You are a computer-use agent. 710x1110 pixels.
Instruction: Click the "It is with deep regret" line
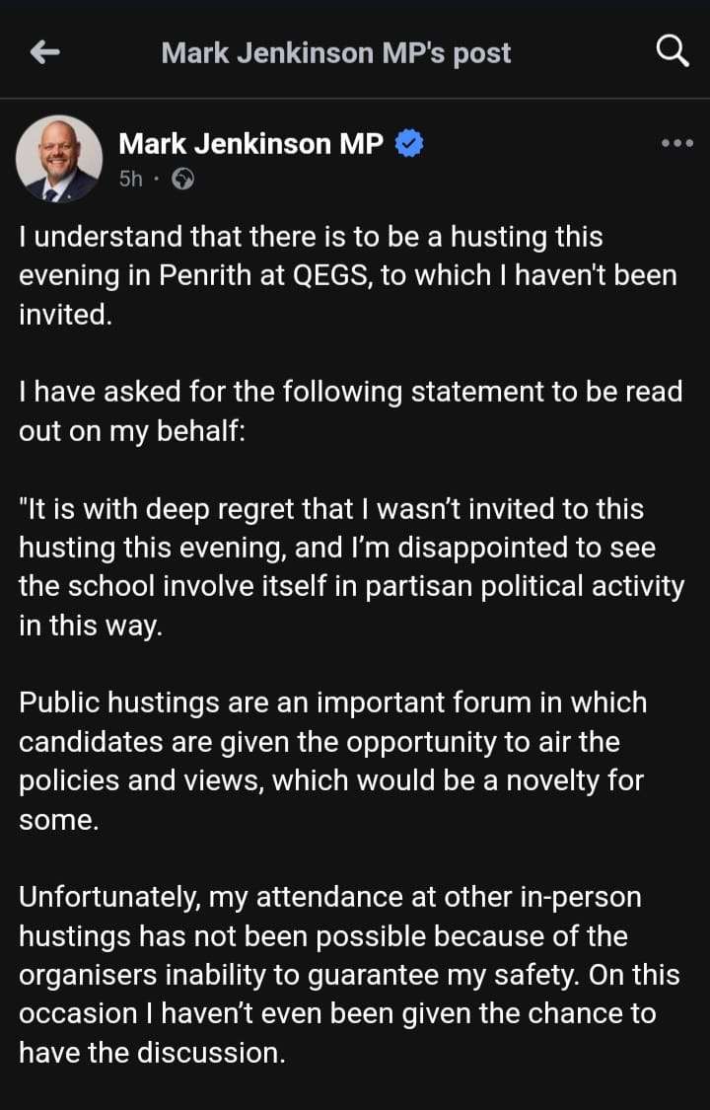coord(335,509)
